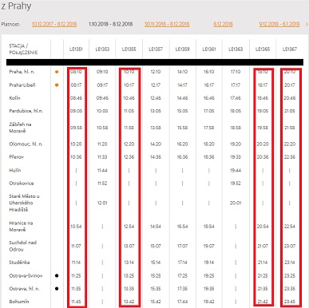Click orange dot beside Praha, hl. n.
This screenshot has height=308, width=309.
57,72
